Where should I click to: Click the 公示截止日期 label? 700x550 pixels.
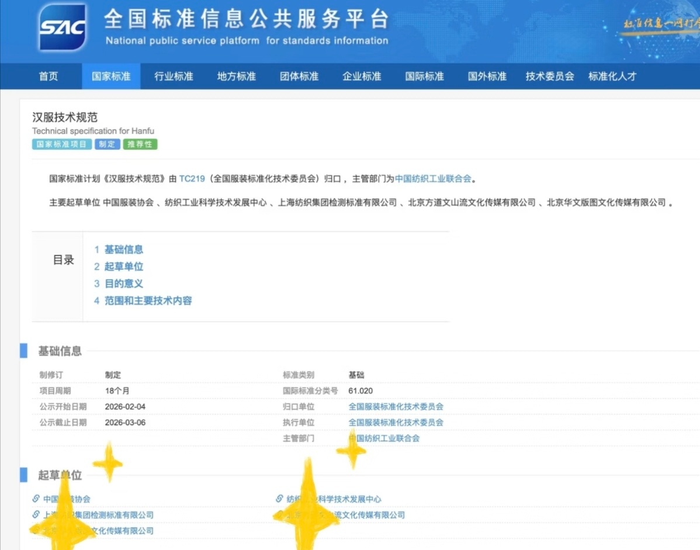[x=63, y=423]
